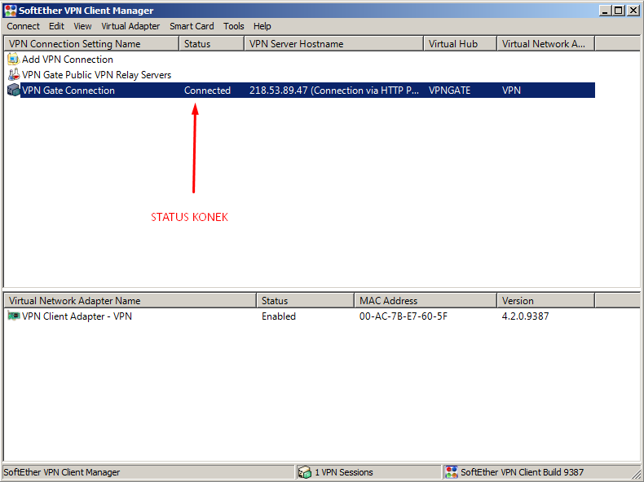Screen dimensions: 644x482
Task: Click the VPN Gate Public Relay Servers icon
Action: click(x=14, y=75)
